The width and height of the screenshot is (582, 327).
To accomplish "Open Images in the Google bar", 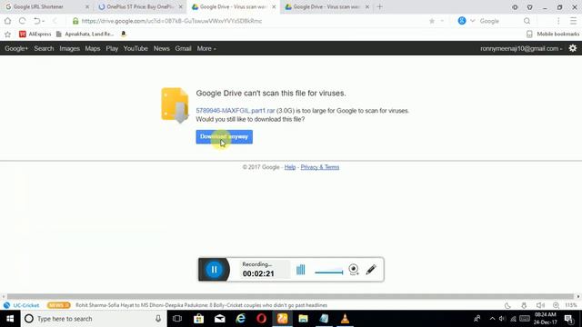I will coord(69,48).
